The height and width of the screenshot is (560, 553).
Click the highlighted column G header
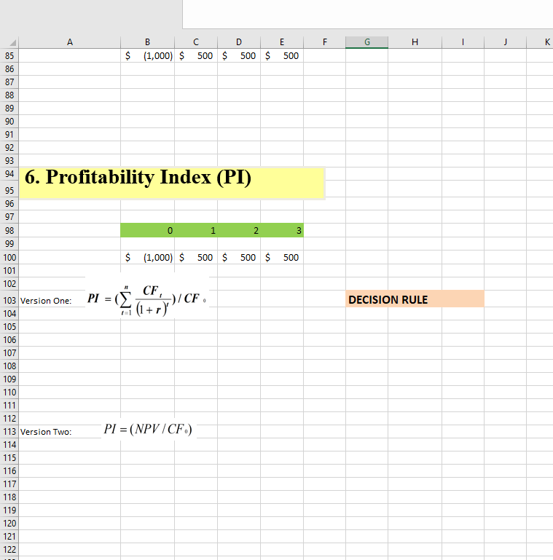[x=367, y=42]
